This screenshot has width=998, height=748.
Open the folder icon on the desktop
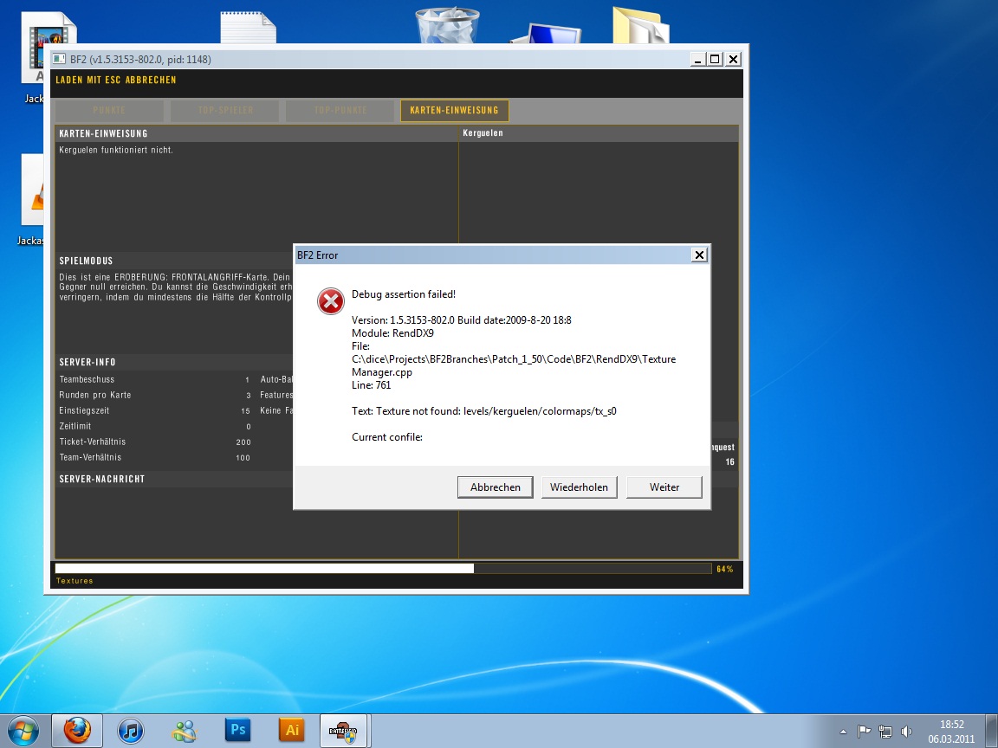(x=641, y=25)
